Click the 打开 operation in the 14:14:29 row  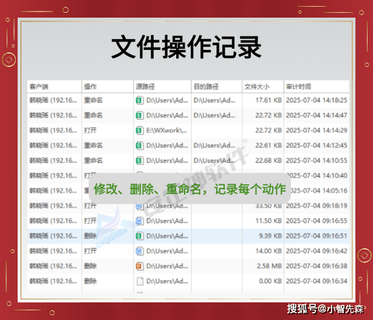click(90, 130)
